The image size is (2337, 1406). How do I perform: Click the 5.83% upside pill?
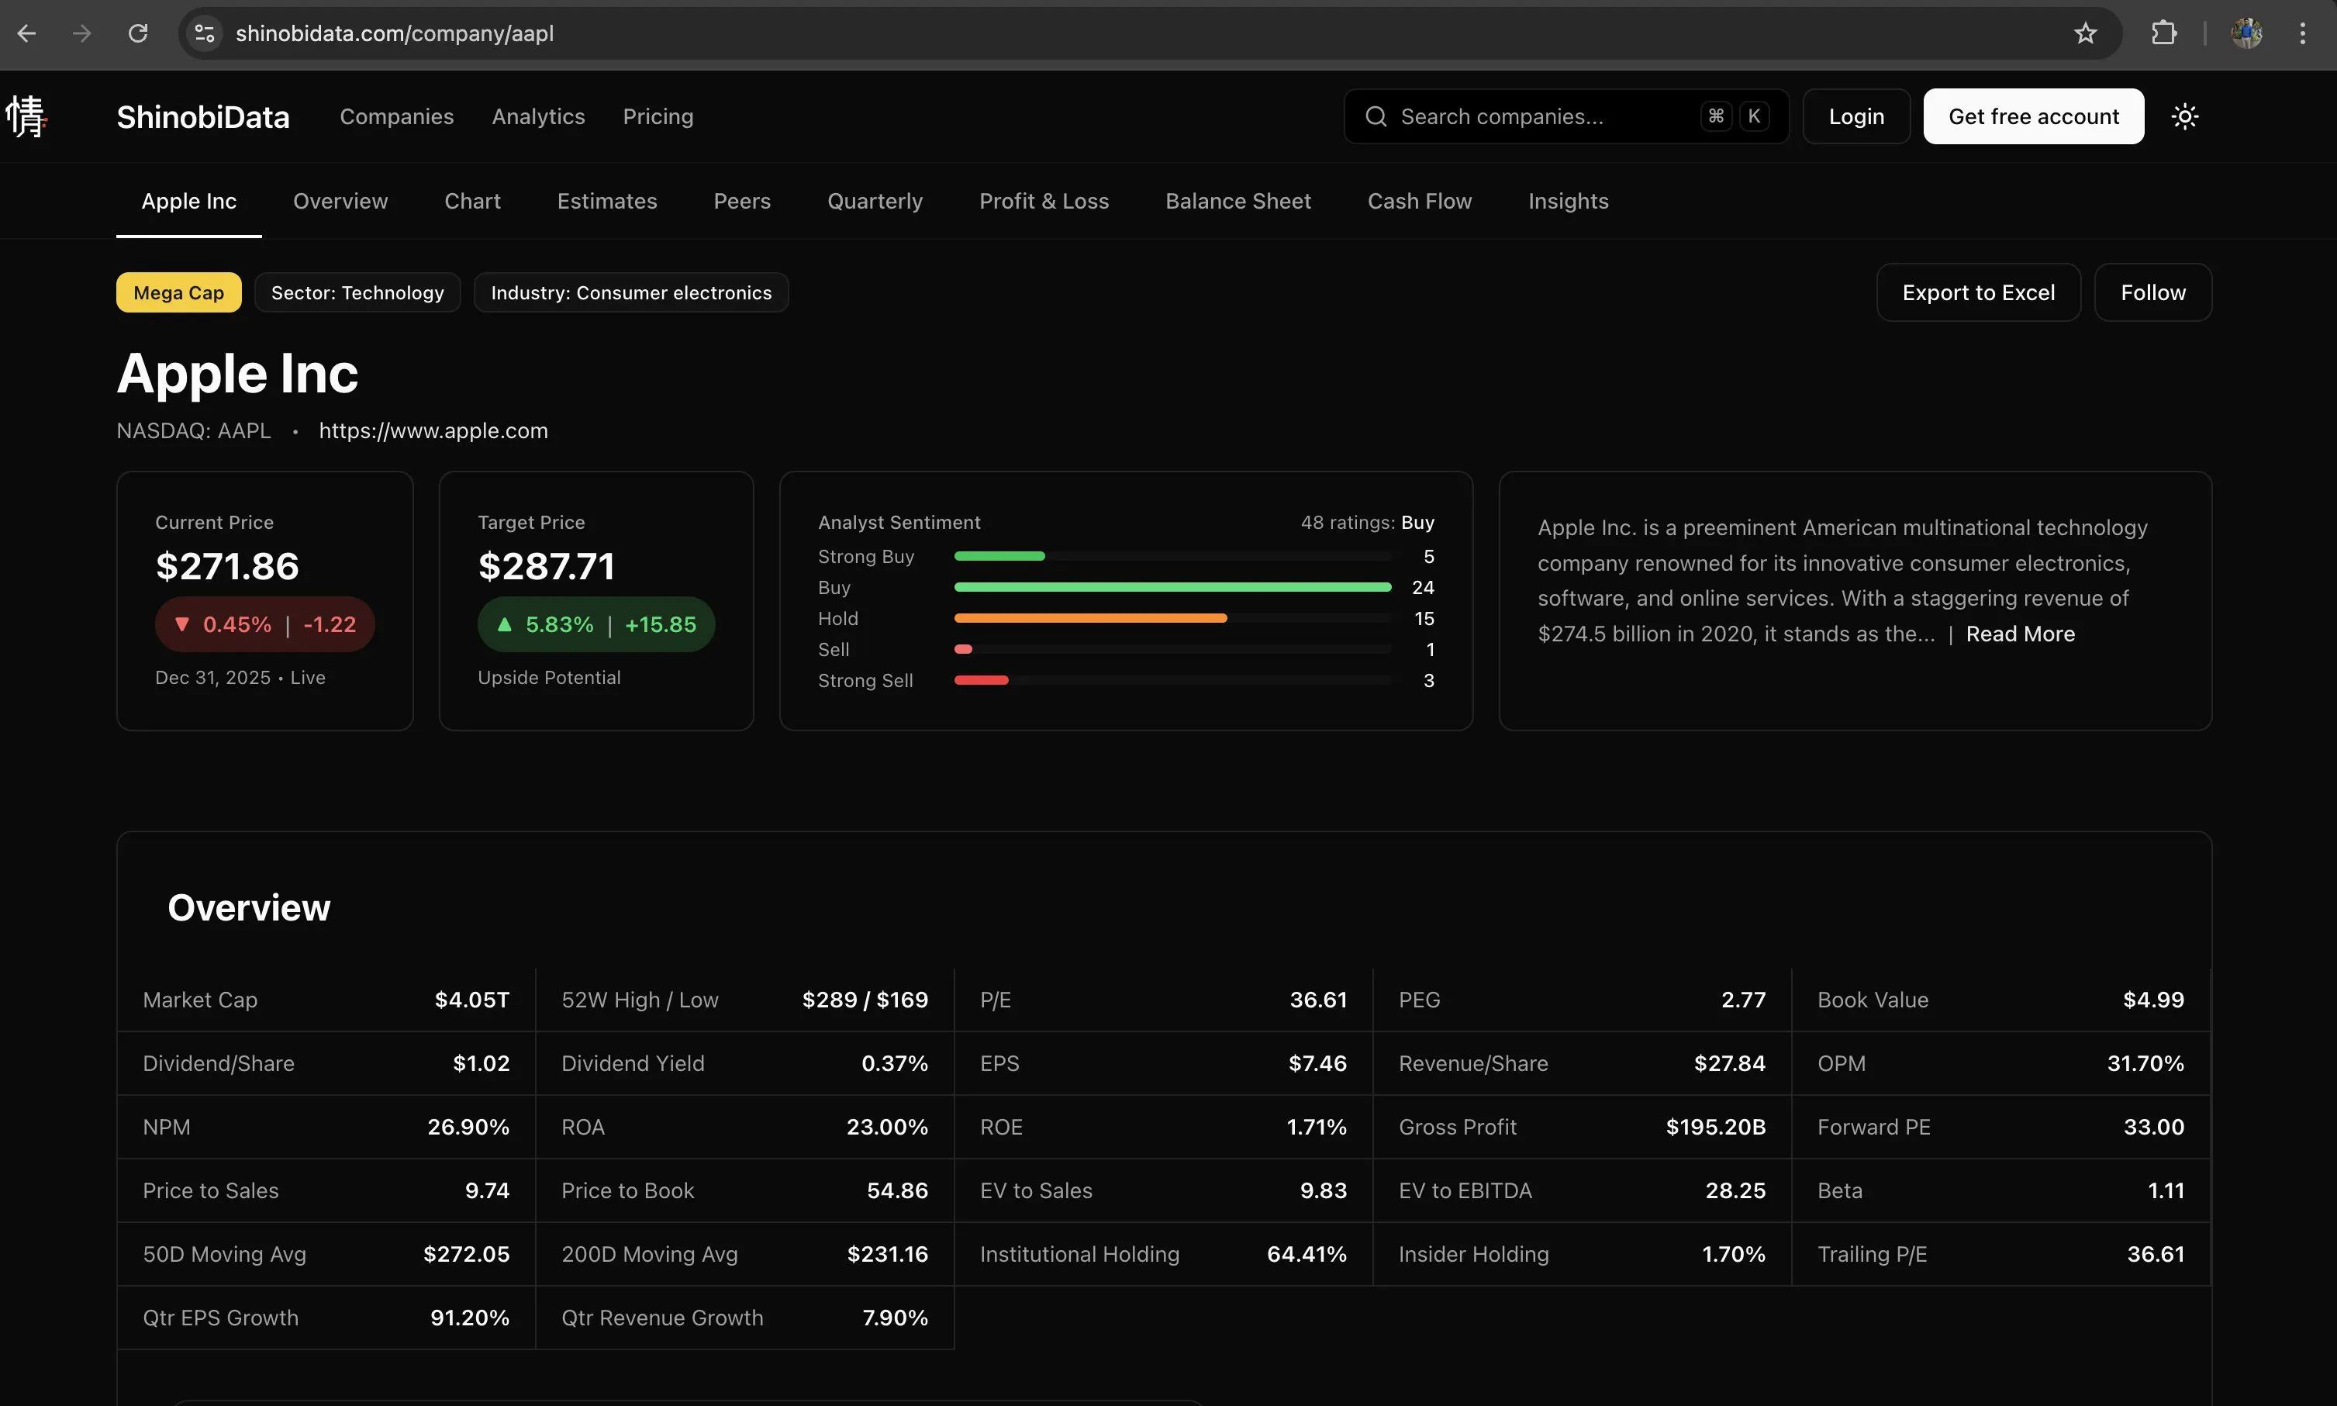[x=595, y=624]
